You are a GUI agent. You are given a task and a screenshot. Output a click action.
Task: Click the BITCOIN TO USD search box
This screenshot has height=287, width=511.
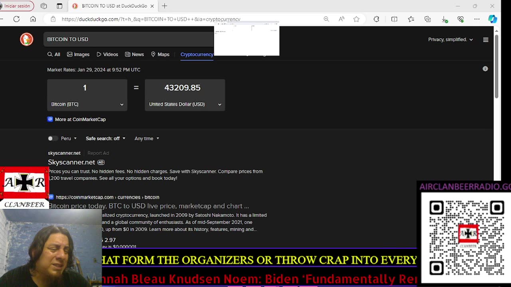tap(129, 39)
